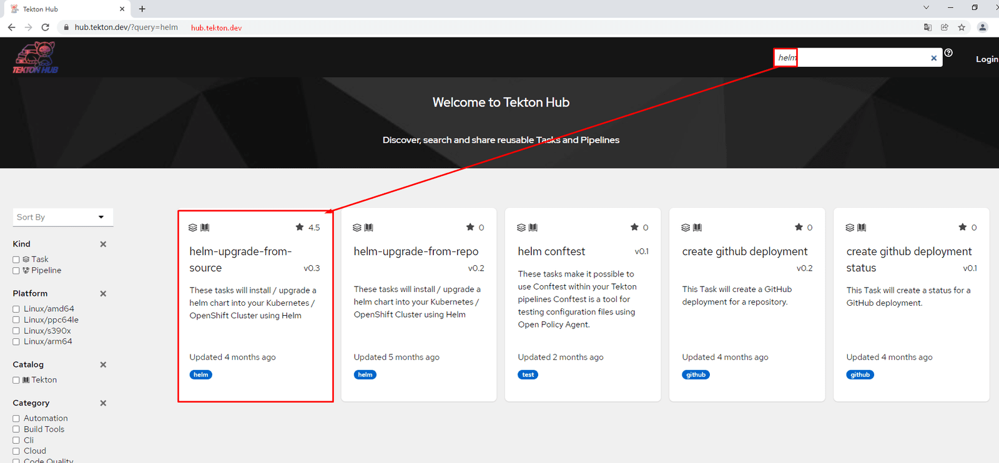Click the task kind icon on helm conftest card
Image resolution: width=999 pixels, height=463 pixels.
click(521, 228)
